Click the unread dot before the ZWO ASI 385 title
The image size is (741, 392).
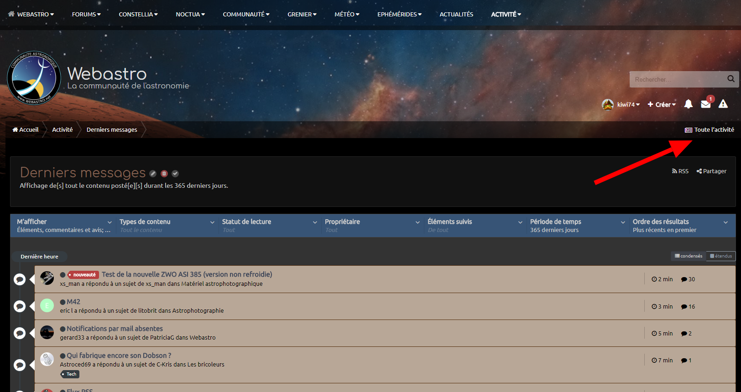pos(63,275)
